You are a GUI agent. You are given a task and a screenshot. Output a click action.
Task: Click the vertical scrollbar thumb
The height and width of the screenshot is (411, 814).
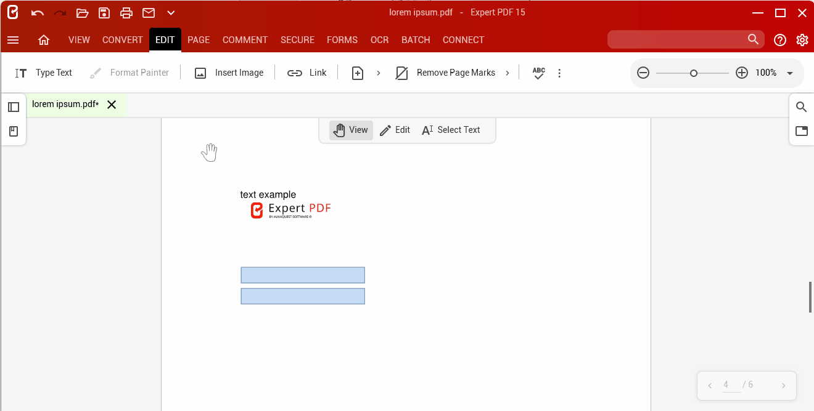tap(810, 298)
